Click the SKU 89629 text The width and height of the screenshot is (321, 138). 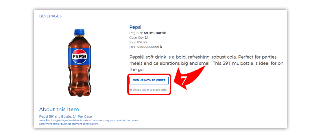pos(138,42)
